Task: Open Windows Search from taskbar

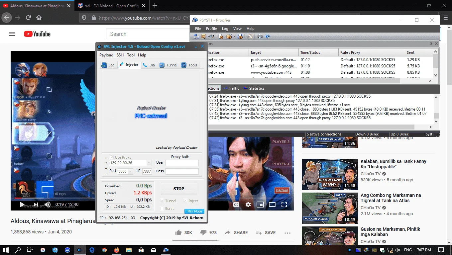Action: [18, 250]
